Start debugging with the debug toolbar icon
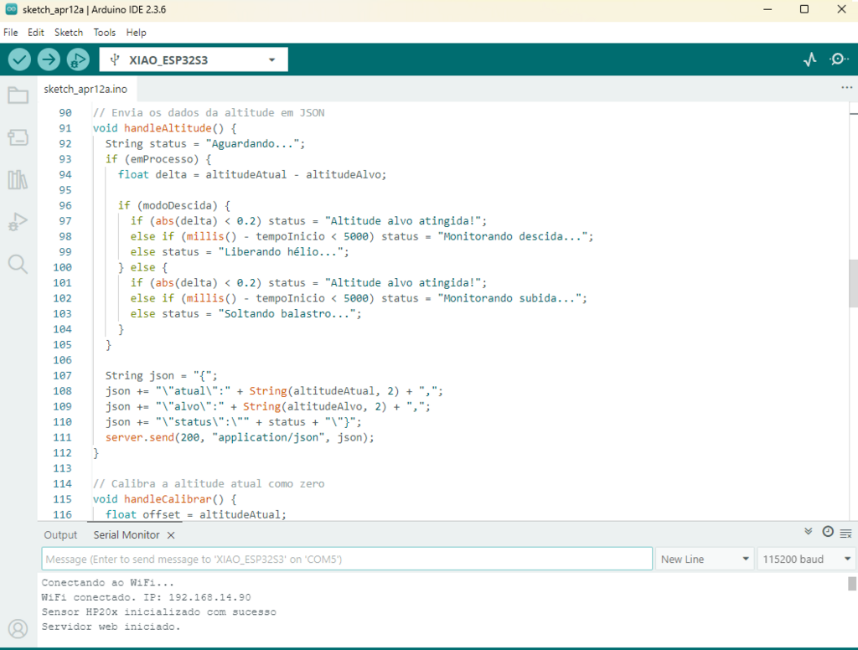Image resolution: width=858 pixels, height=650 pixels. point(77,59)
